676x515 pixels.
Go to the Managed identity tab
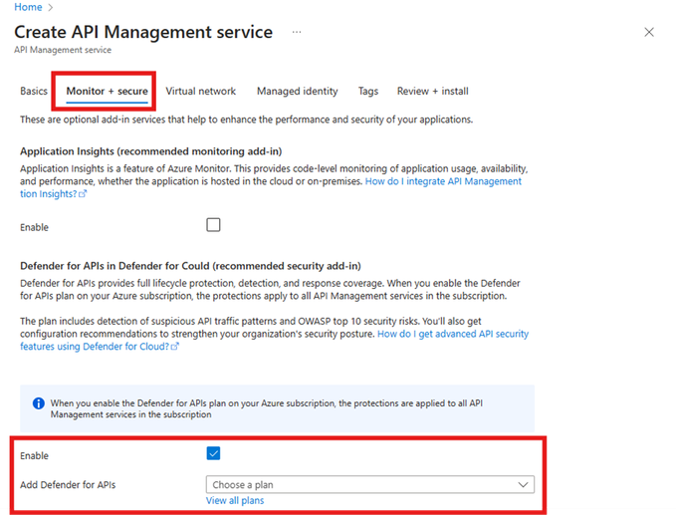298,91
